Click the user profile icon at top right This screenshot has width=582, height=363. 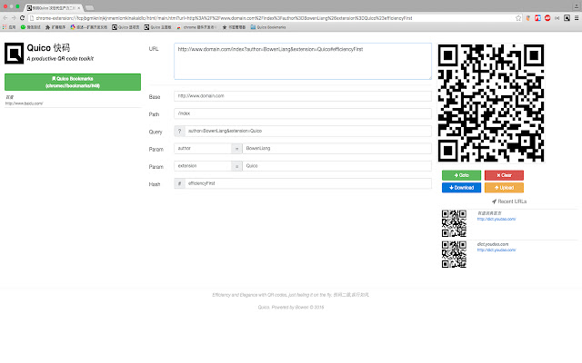(577, 5)
